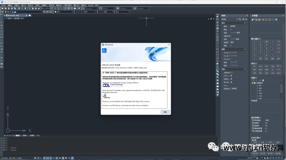The image size is (286, 160).
Task: Select the Pan hand tool icon
Action: pos(52,8)
